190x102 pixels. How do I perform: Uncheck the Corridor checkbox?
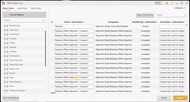7,39
